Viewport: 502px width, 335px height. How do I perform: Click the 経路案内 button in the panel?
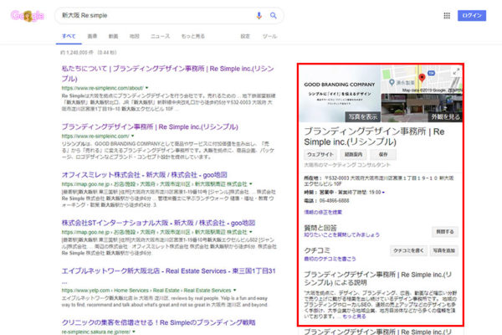click(x=353, y=154)
